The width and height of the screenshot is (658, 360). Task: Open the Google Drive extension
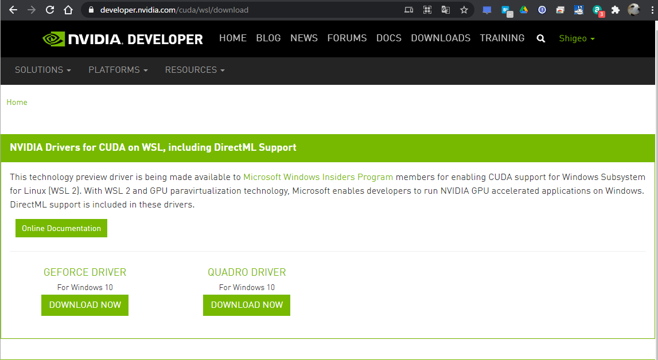click(x=524, y=10)
